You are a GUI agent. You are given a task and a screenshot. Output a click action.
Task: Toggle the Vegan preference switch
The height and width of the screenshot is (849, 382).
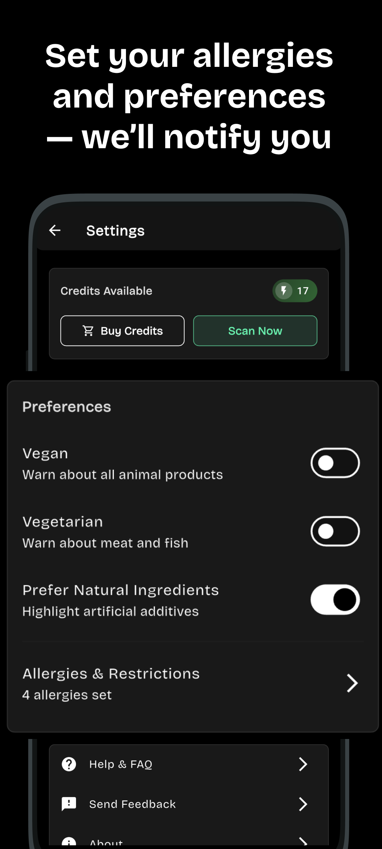click(x=335, y=463)
